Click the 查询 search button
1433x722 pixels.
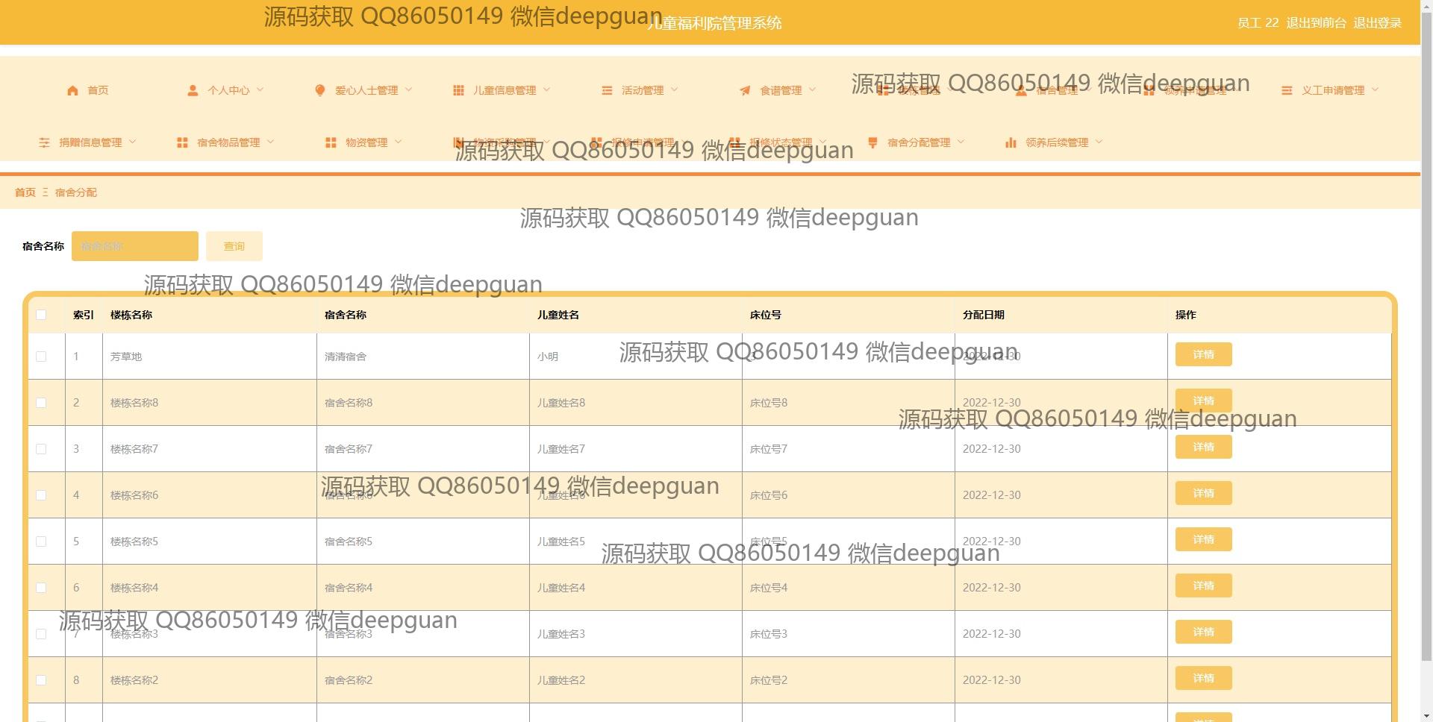coord(234,246)
